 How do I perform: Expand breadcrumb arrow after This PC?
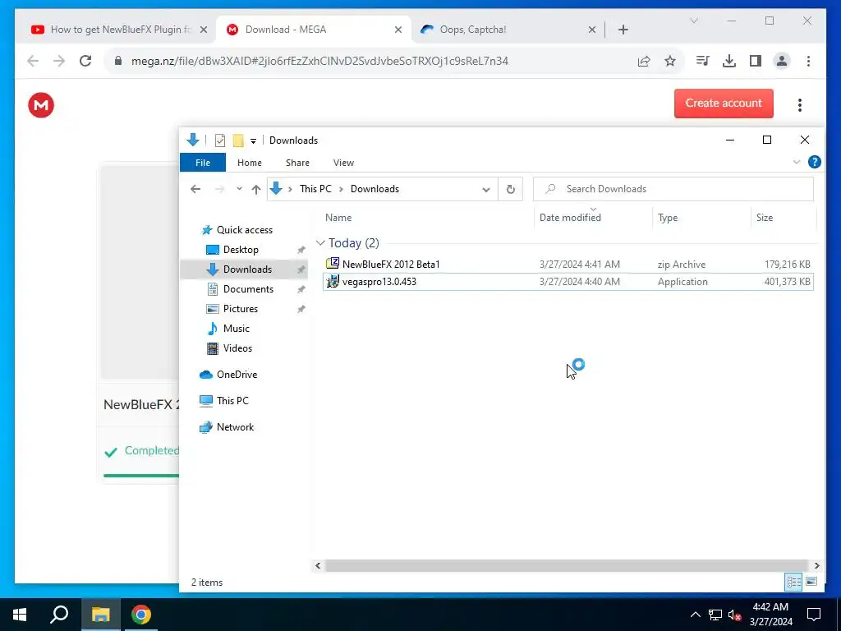[341, 190]
